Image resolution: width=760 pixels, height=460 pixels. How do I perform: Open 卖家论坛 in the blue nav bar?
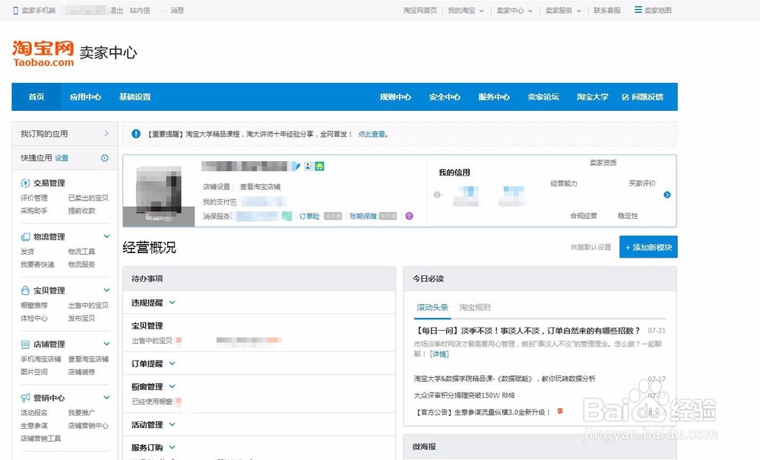click(543, 97)
